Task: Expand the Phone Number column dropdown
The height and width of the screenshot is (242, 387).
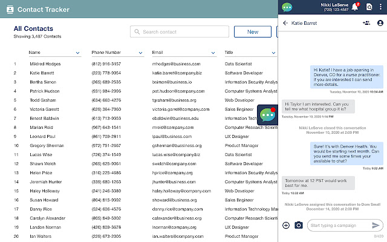Action: point(140,53)
